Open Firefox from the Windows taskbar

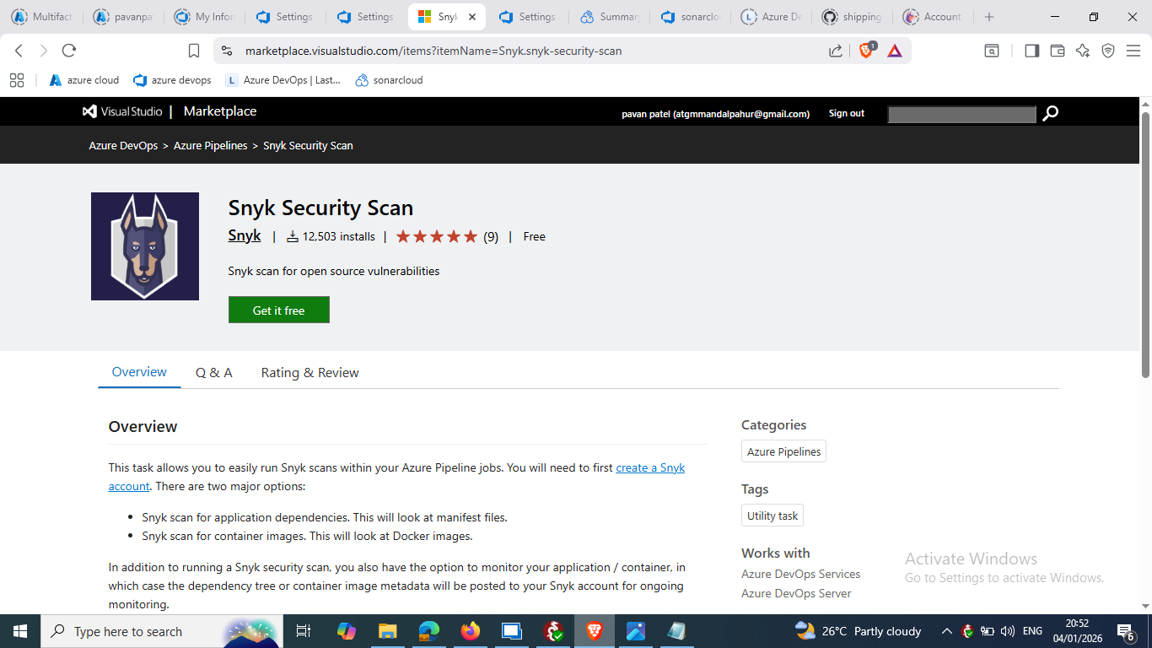point(470,631)
